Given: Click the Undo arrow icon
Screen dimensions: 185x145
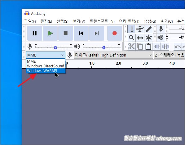Looking at the screenshot, I should pyautogui.click(x=178, y=47).
